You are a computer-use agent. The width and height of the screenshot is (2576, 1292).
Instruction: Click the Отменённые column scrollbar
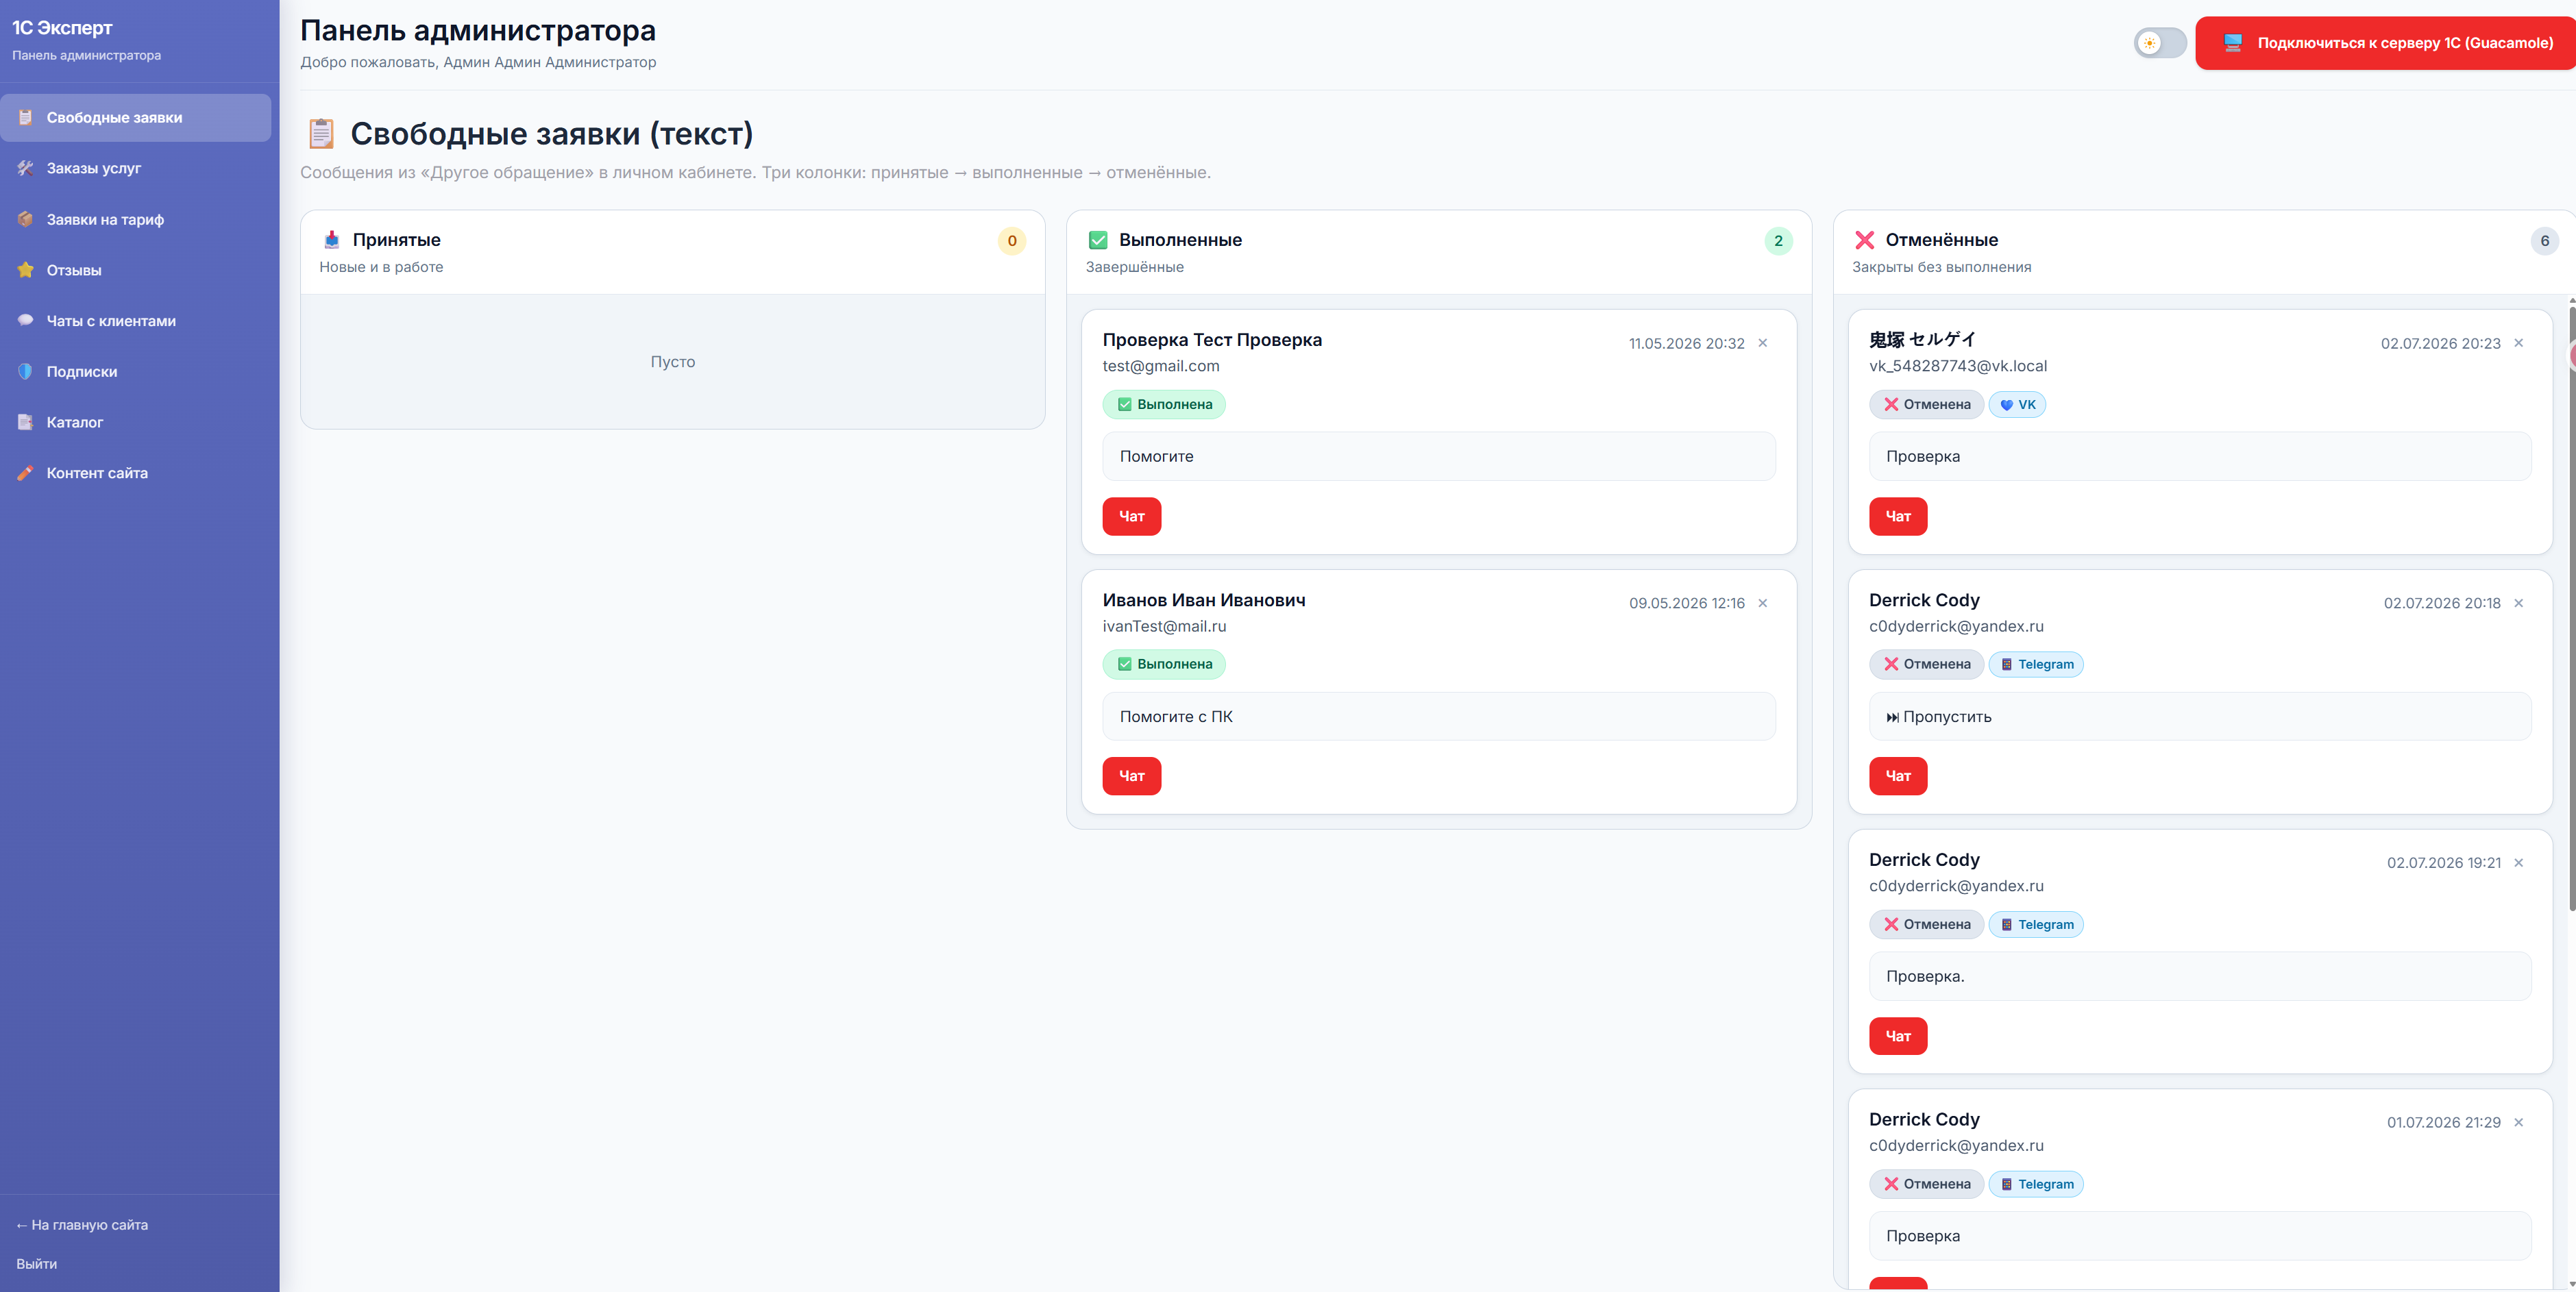[2572, 610]
